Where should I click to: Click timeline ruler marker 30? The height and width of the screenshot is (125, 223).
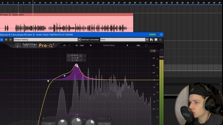135,3
